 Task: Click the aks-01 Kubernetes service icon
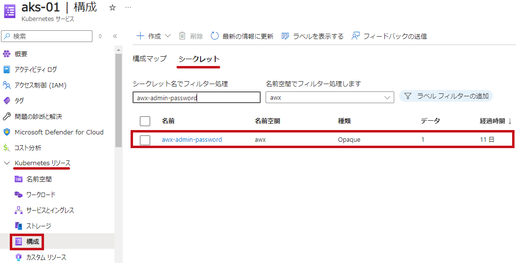[10, 12]
